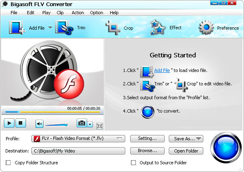Image resolution: width=244 pixels, height=172 pixels.
Task: Take a snapshot with camera button
Action: (82, 123)
